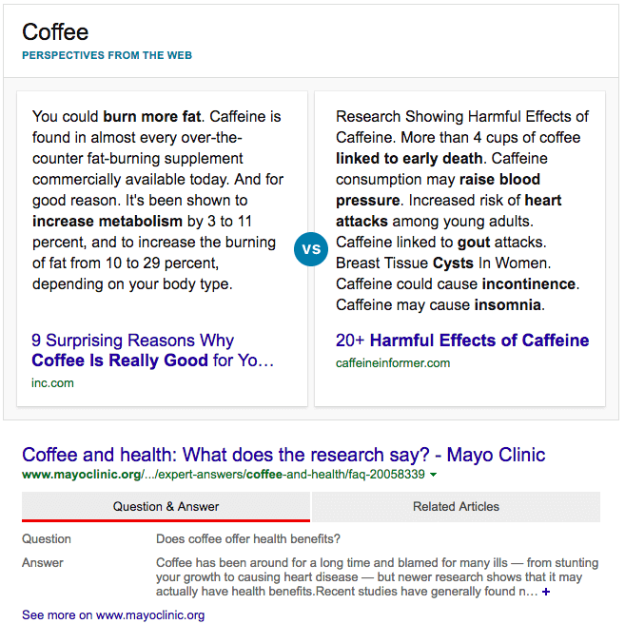Open the Mayo Clinic 'Coffee and health' result

click(x=283, y=455)
